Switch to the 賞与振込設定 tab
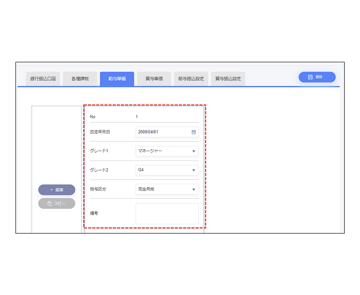The image size is (360, 295). pyautogui.click(x=228, y=79)
